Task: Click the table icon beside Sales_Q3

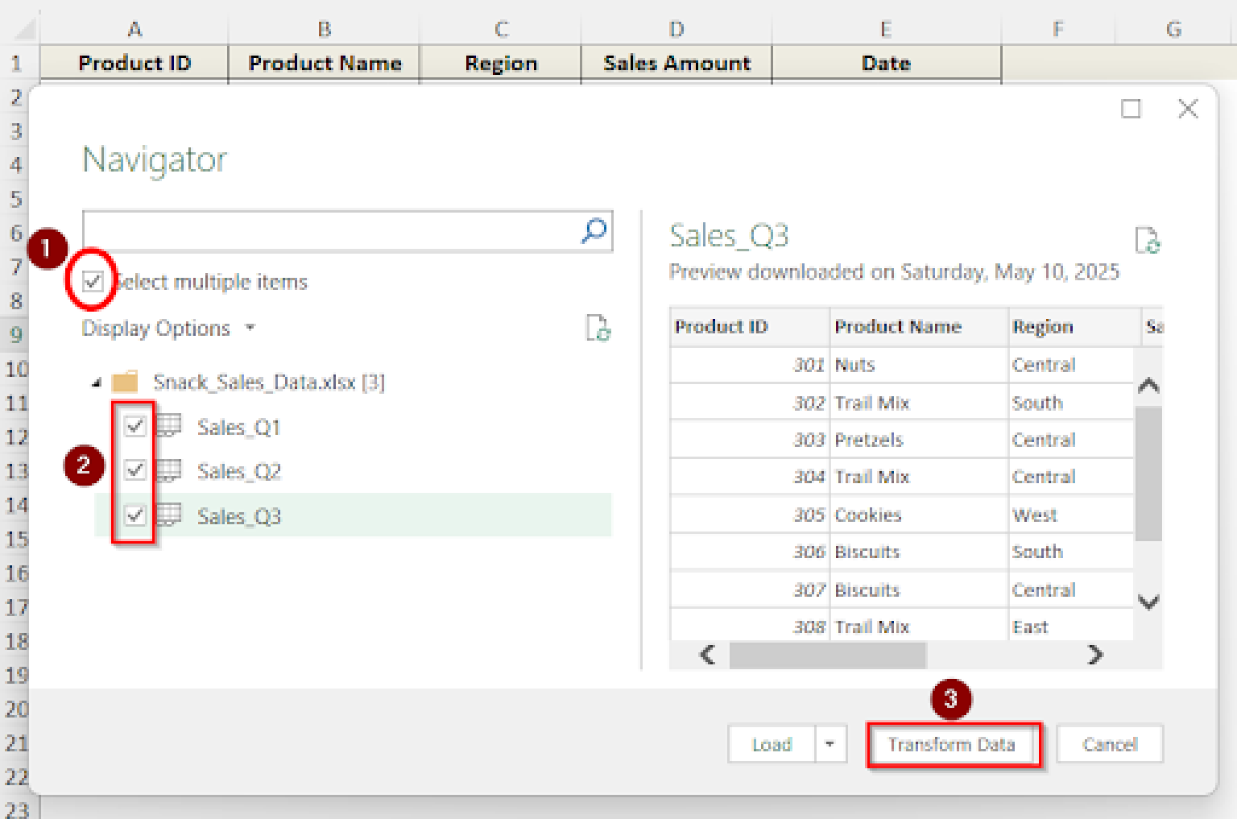Action: click(x=171, y=515)
